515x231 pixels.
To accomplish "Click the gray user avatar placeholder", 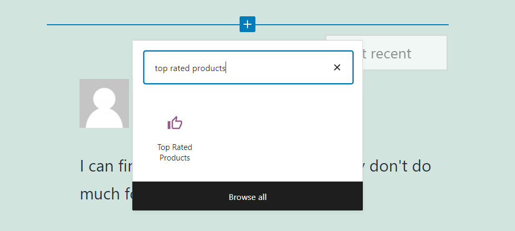I will 104,104.
